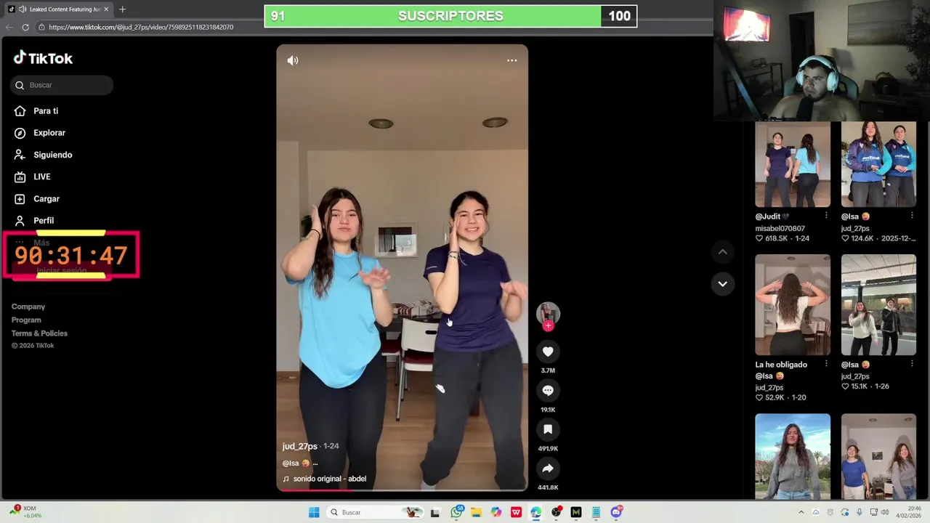The width and height of the screenshot is (930, 523).
Task: Open the @Isa thumbnail with 15.1K likes
Action: 878,304
